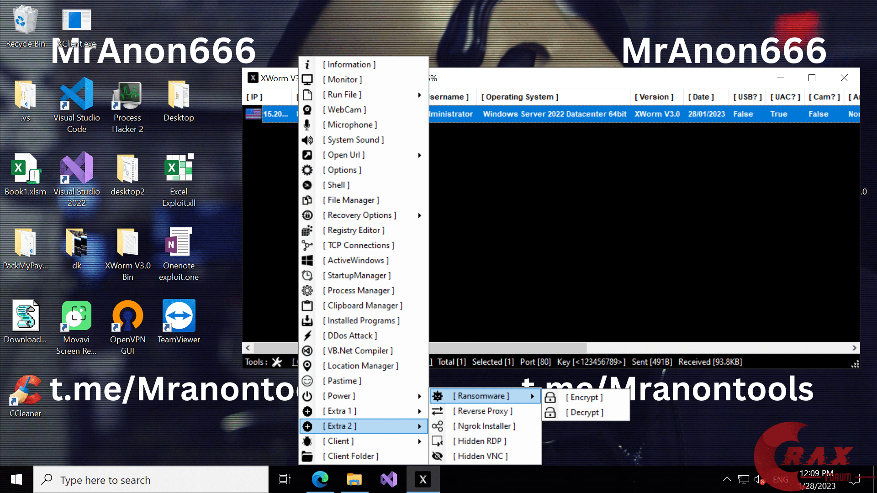
Task: Open Task View on taskbar
Action: pyautogui.click(x=285, y=479)
